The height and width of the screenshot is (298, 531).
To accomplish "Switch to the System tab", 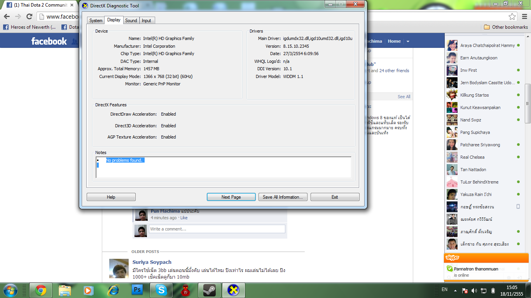I will coord(96,21).
